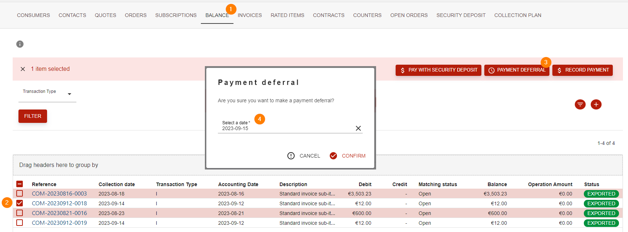Open reference link COM-20230912-0019

[59, 223]
